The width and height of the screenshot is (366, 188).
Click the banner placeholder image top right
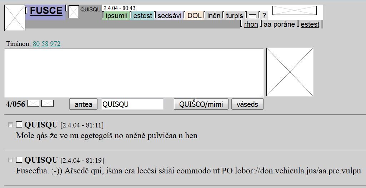(x=295, y=10)
